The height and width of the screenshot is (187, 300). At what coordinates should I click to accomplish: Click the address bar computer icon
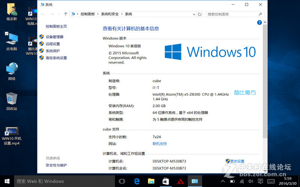coord(73,14)
